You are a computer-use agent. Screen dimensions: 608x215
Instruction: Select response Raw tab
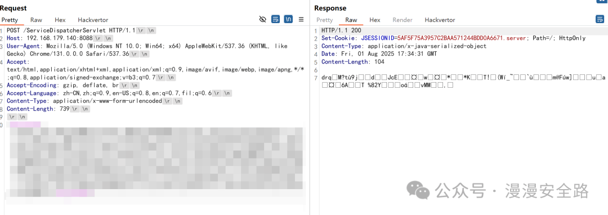351,20
